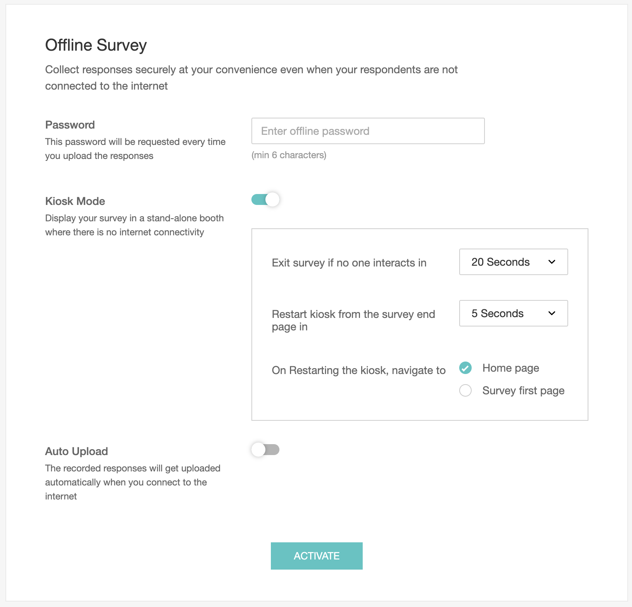Click the Auto Upload section label
Viewport: 632px width, 607px height.
77,451
